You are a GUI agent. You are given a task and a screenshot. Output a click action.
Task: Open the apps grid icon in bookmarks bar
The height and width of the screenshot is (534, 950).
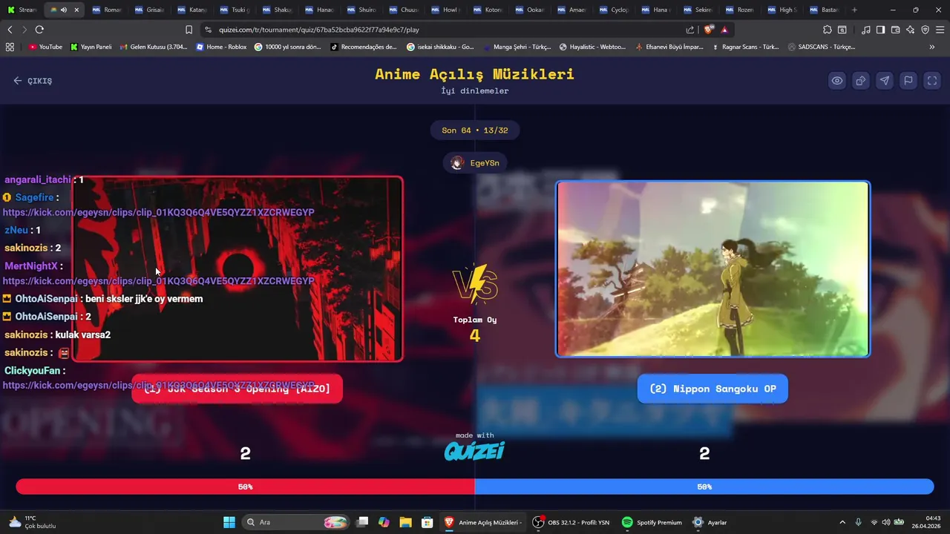coord(10,47)
